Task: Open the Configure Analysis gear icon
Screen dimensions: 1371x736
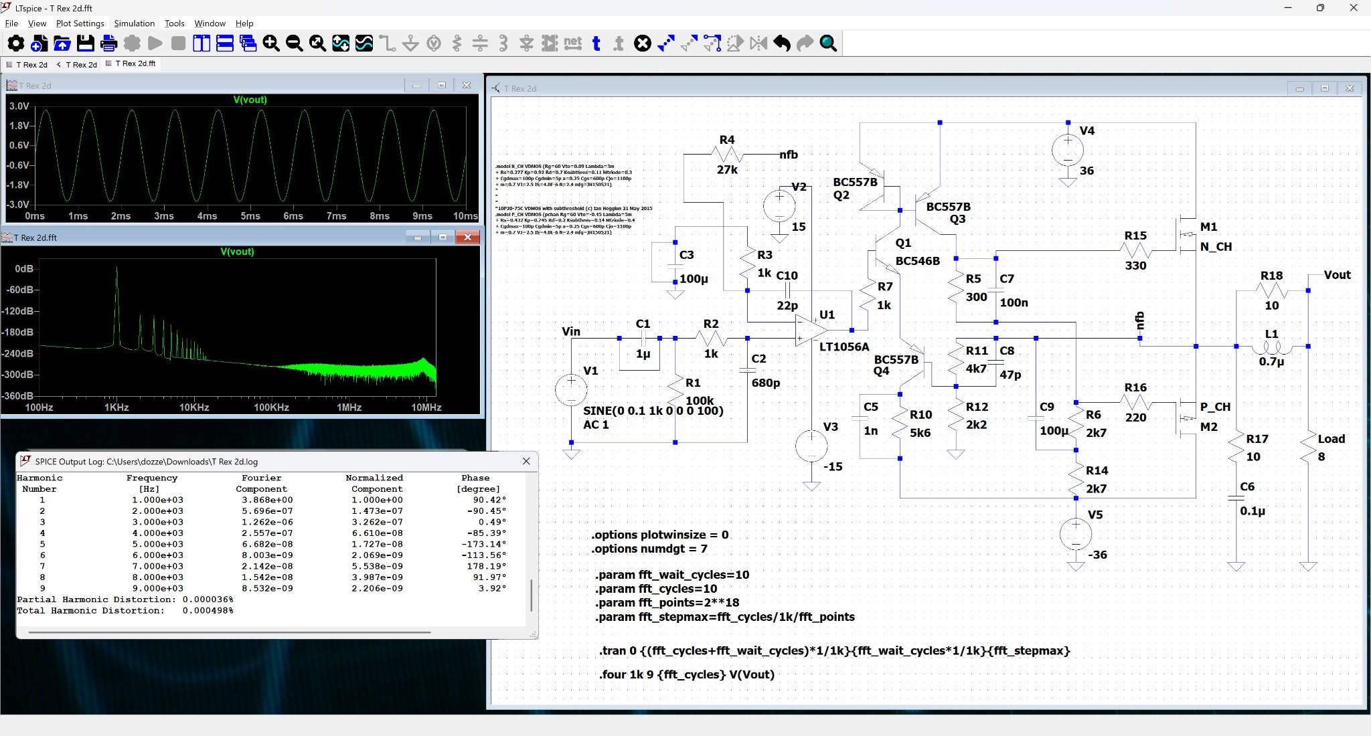Action: (132, 43)
